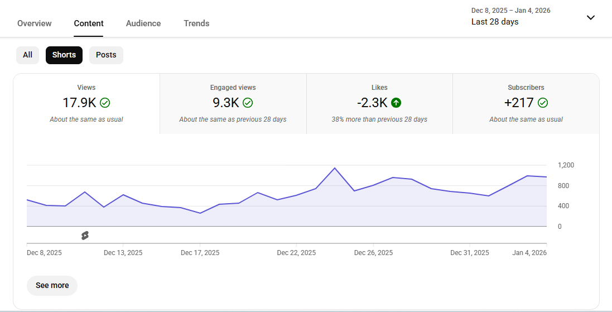Screen dimensions: 612x312
Task: Show the Engaged views metric chart
Action: point(233,104)
